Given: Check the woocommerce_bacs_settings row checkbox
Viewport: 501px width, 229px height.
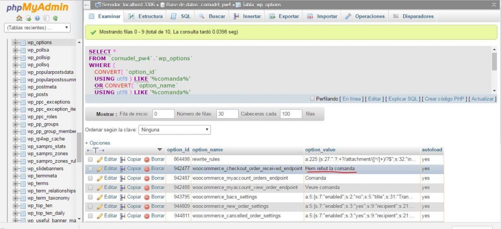Looking at the screenshot, I should tap(91, 197).
